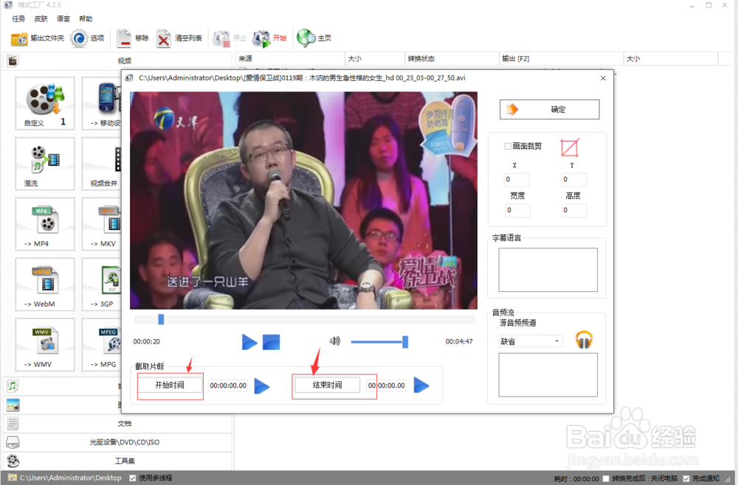This screenshot has width=738, height=485.
Task: Open the 语言 menu
Action: point(63,19)
